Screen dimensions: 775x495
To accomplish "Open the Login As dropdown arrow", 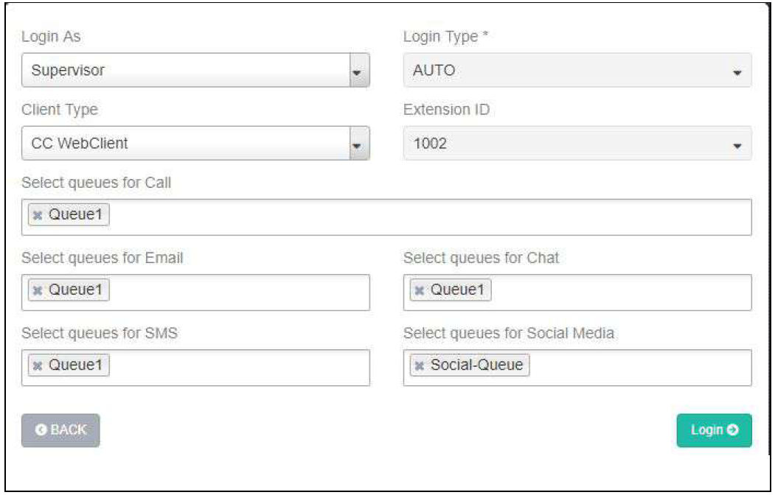I will (358, 71).
